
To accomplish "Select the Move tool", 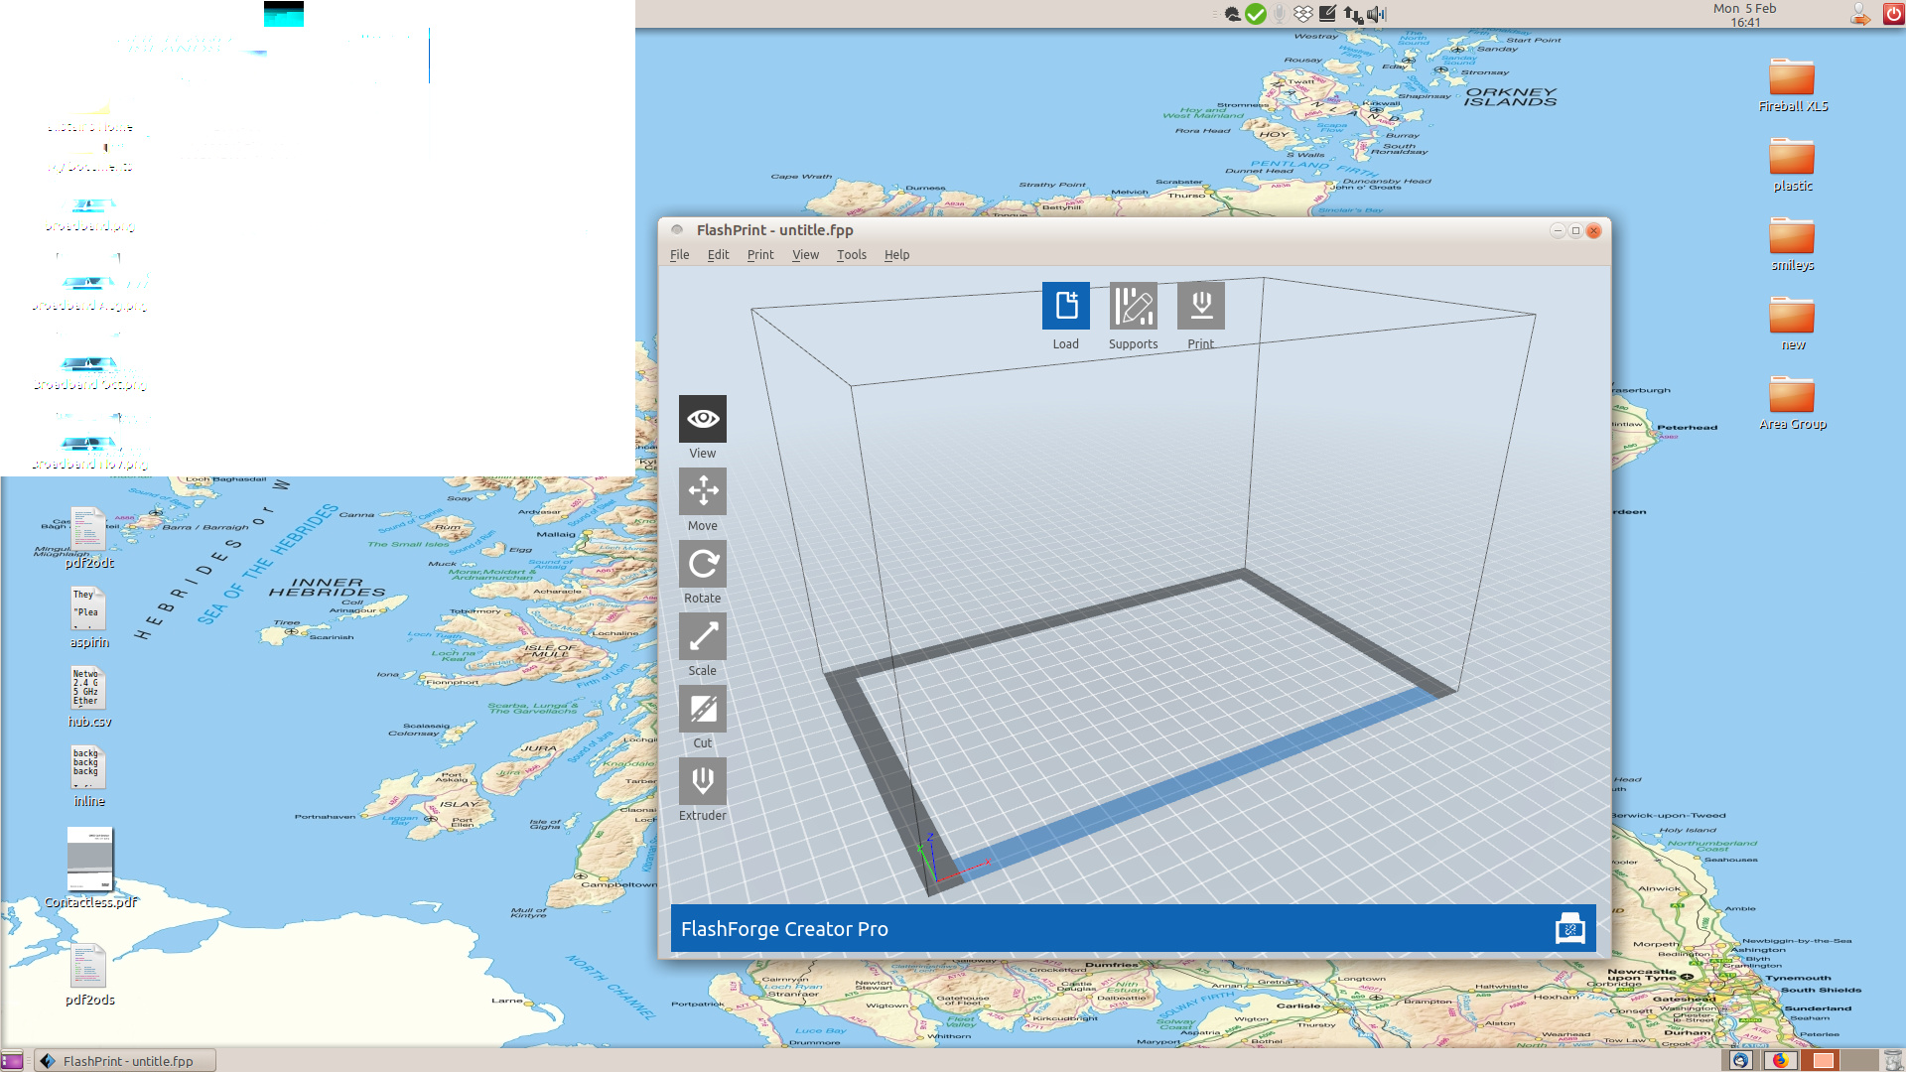I will pos(702,491).
